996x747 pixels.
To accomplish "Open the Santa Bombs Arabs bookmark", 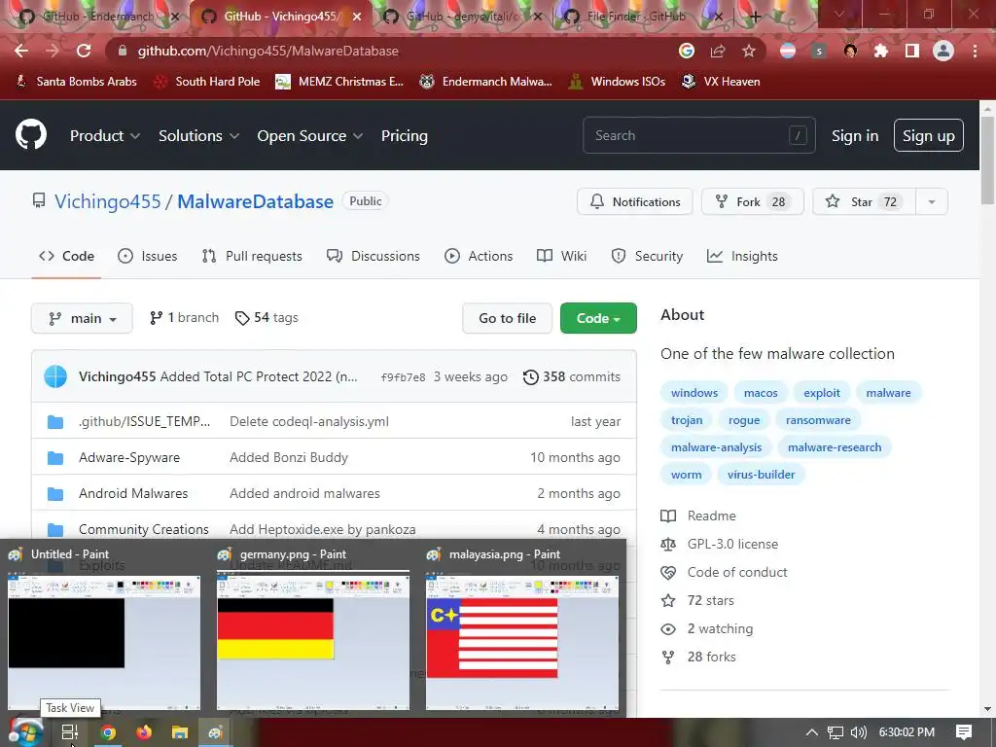I will 76,82.
